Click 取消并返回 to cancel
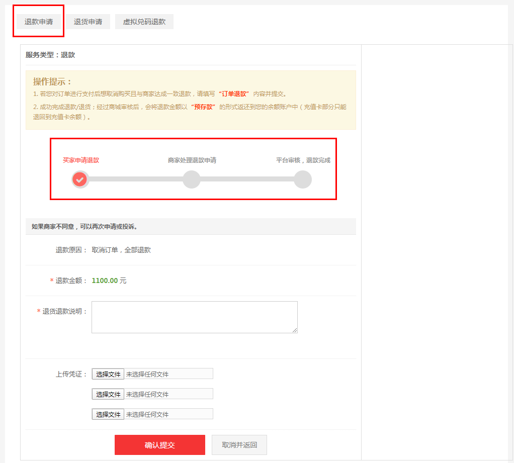Image resolution: width=514 pixels, height=463 pixels. click(x=239, y=445)
